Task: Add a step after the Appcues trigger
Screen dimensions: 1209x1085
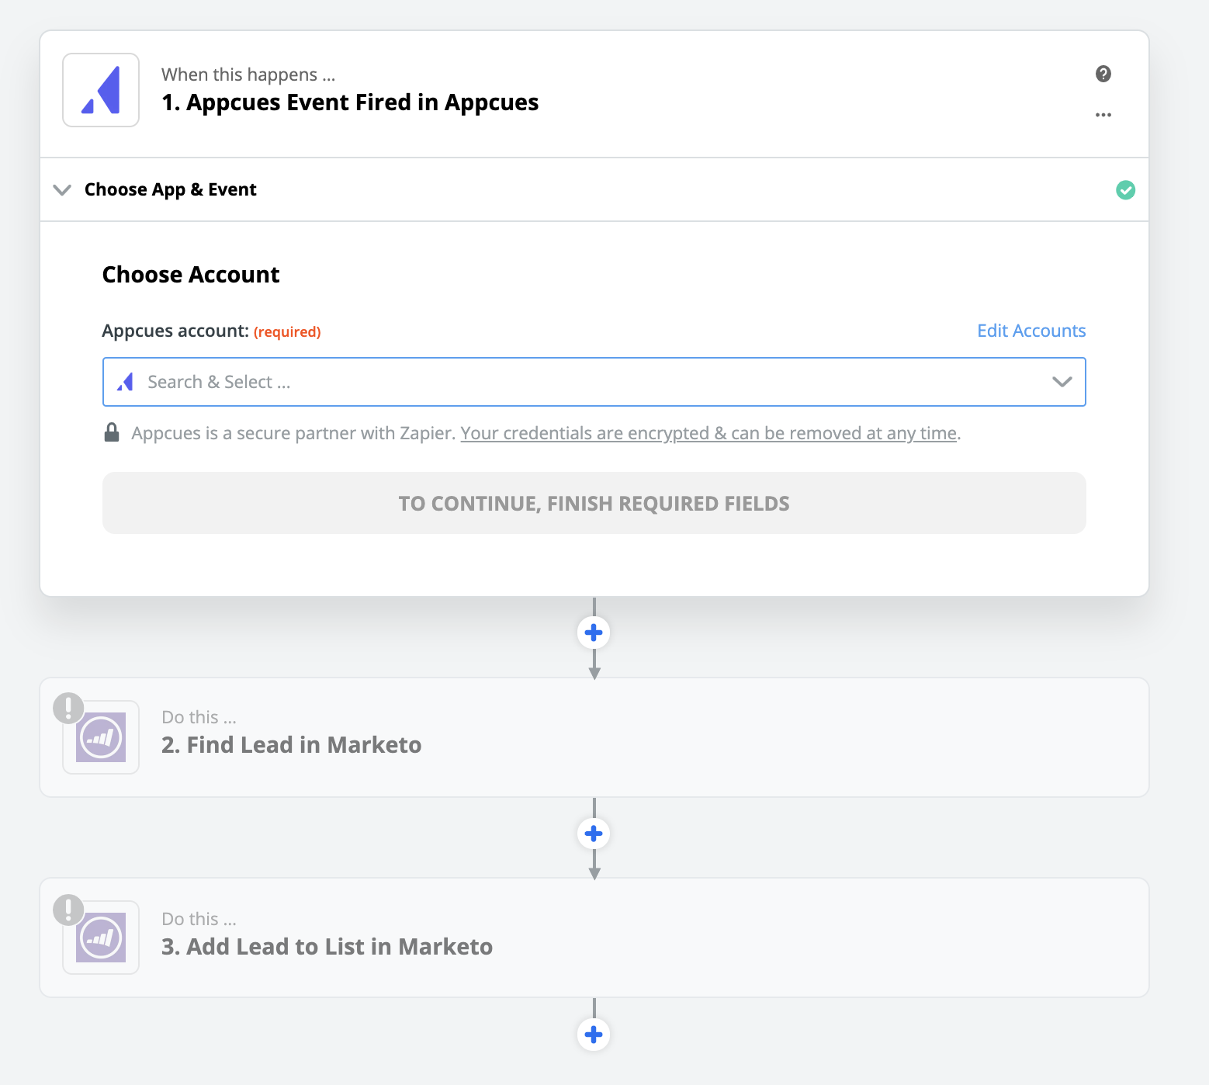Action: pos(594,633)
